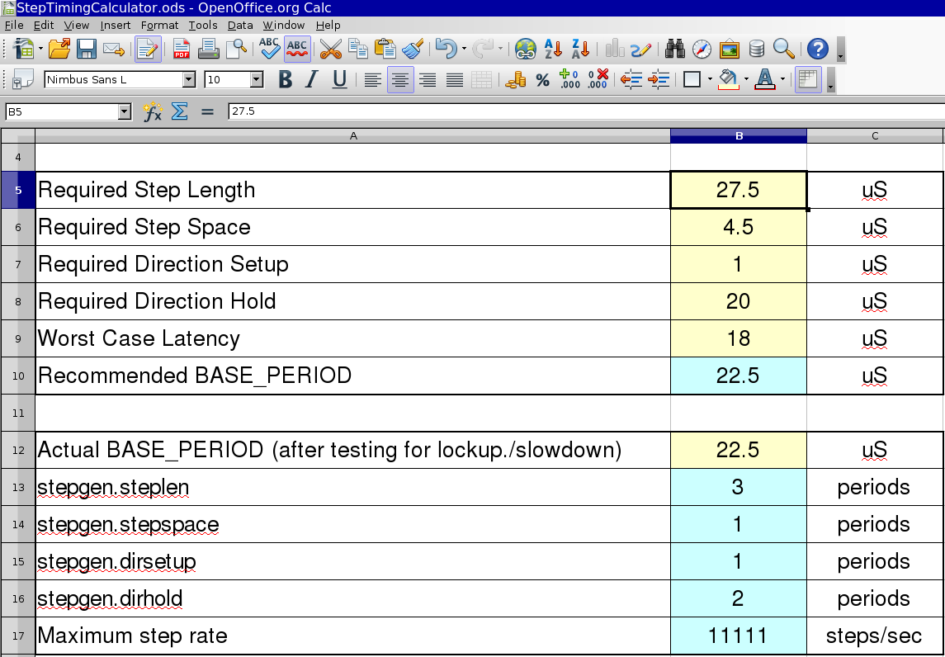Select Format Paintbrush icon
Image resolution: width=945 pixels, height=657 pixels.
click(412, 49)
